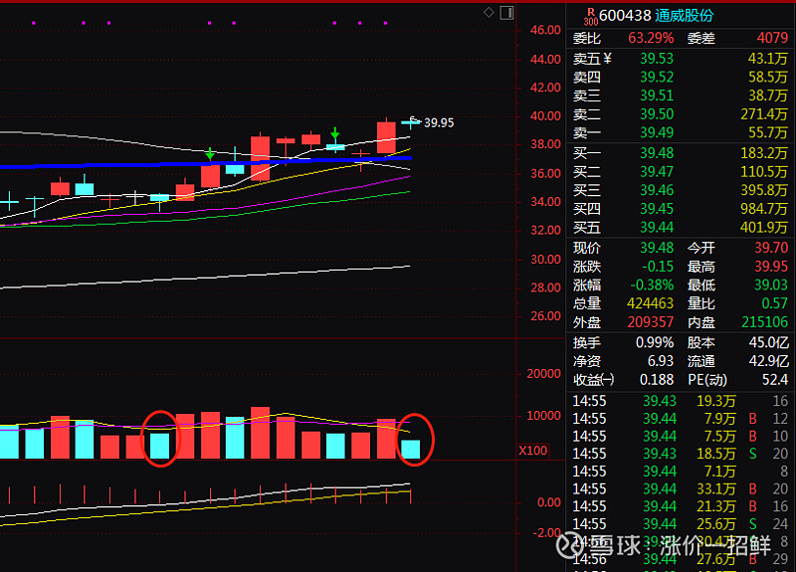
Task: Select the 卖三 ask price 39.51
Action: click(x=657, y=95)
